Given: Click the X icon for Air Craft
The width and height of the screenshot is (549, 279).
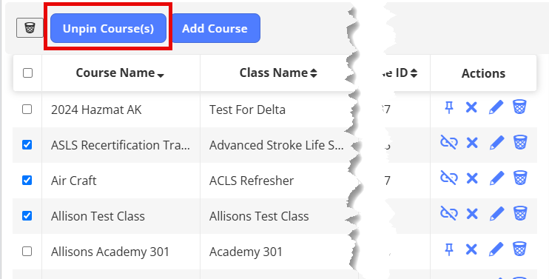Looking at the screenshot, I should click(472, 178).
